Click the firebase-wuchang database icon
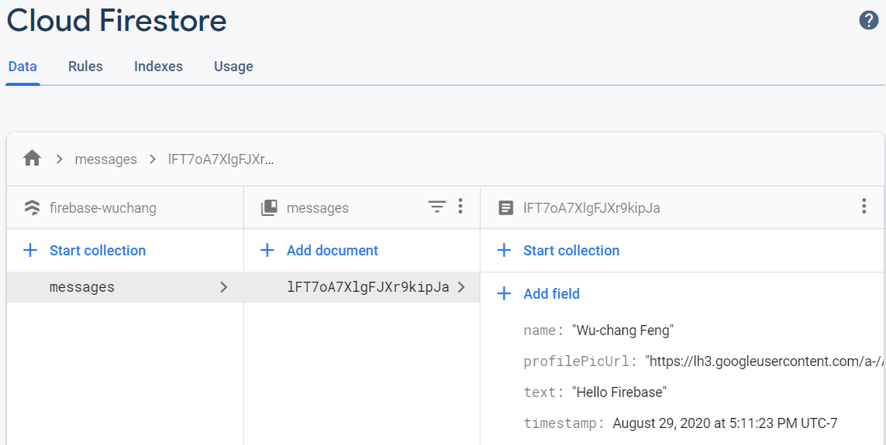Screen dimensions: 886x445 tap(32, 207)
